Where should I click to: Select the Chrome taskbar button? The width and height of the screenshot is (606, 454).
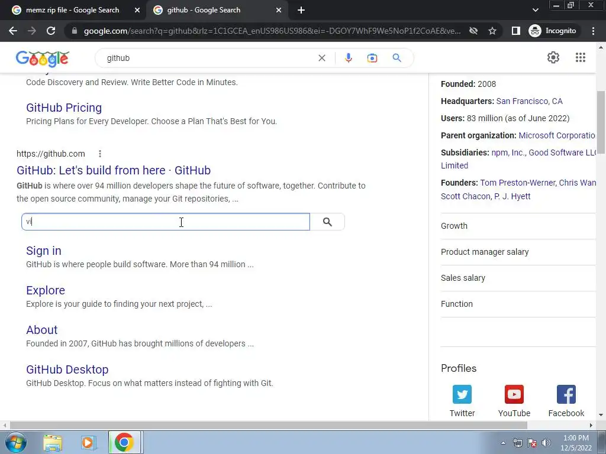tap(124, 442)
